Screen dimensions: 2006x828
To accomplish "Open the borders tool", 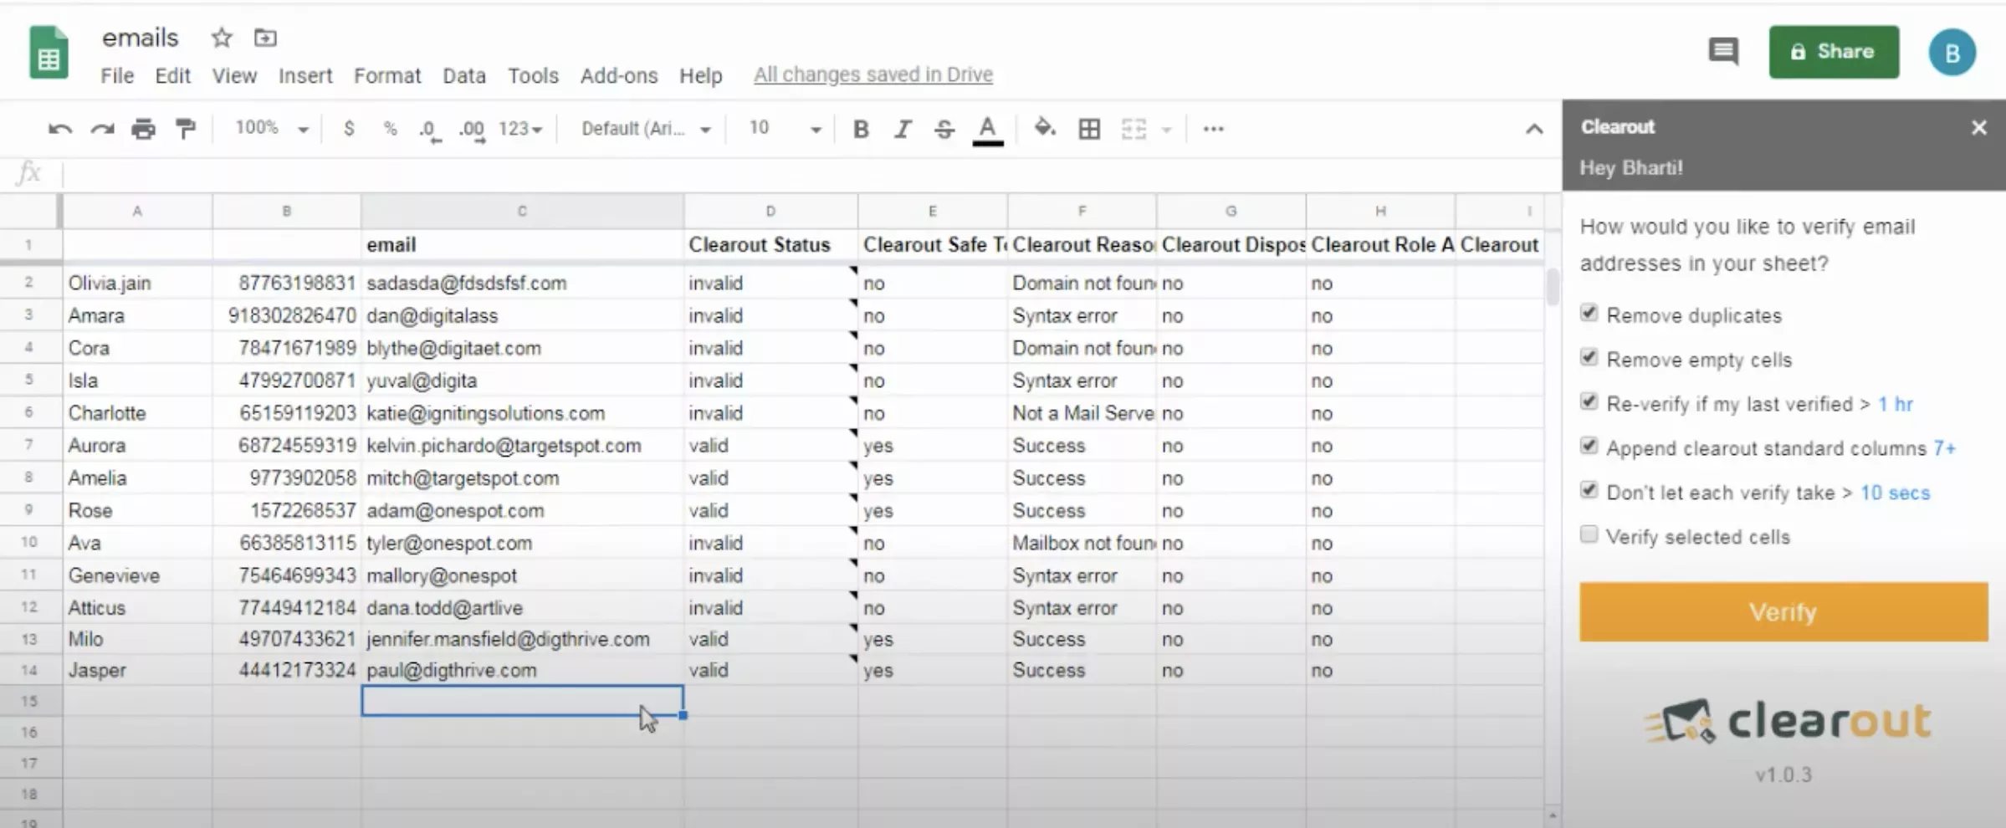I will 1089,129.
